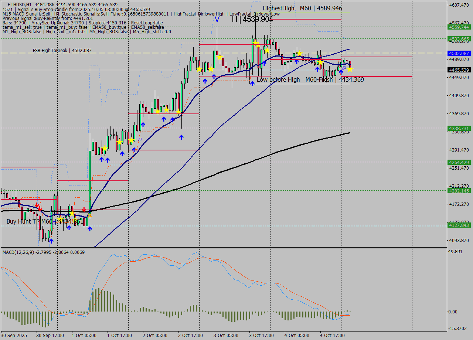Viewport: 473px width, 340px height.
Task: Click the ETHUSD,H1 chart title text
Action: [x=20, y=4]
